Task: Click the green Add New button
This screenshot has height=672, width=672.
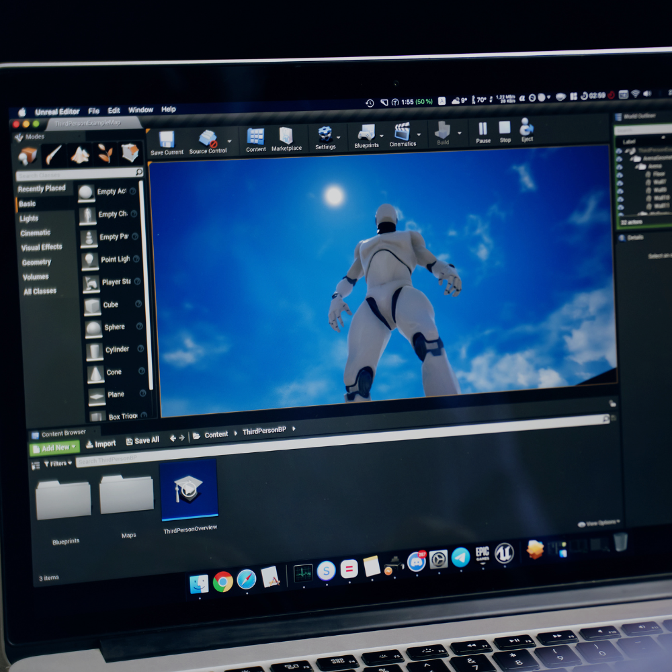Action: pos(54,448)
